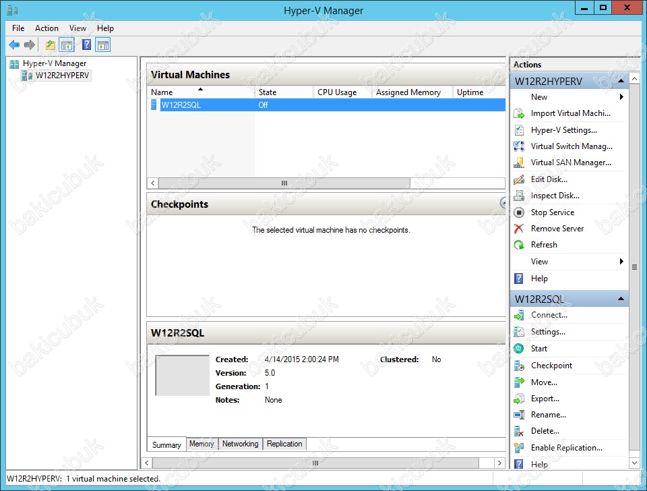This screenshot has width=647, height=491.
Task: Click the Actions pane scroll up arrow
Action: pos(635,78)
